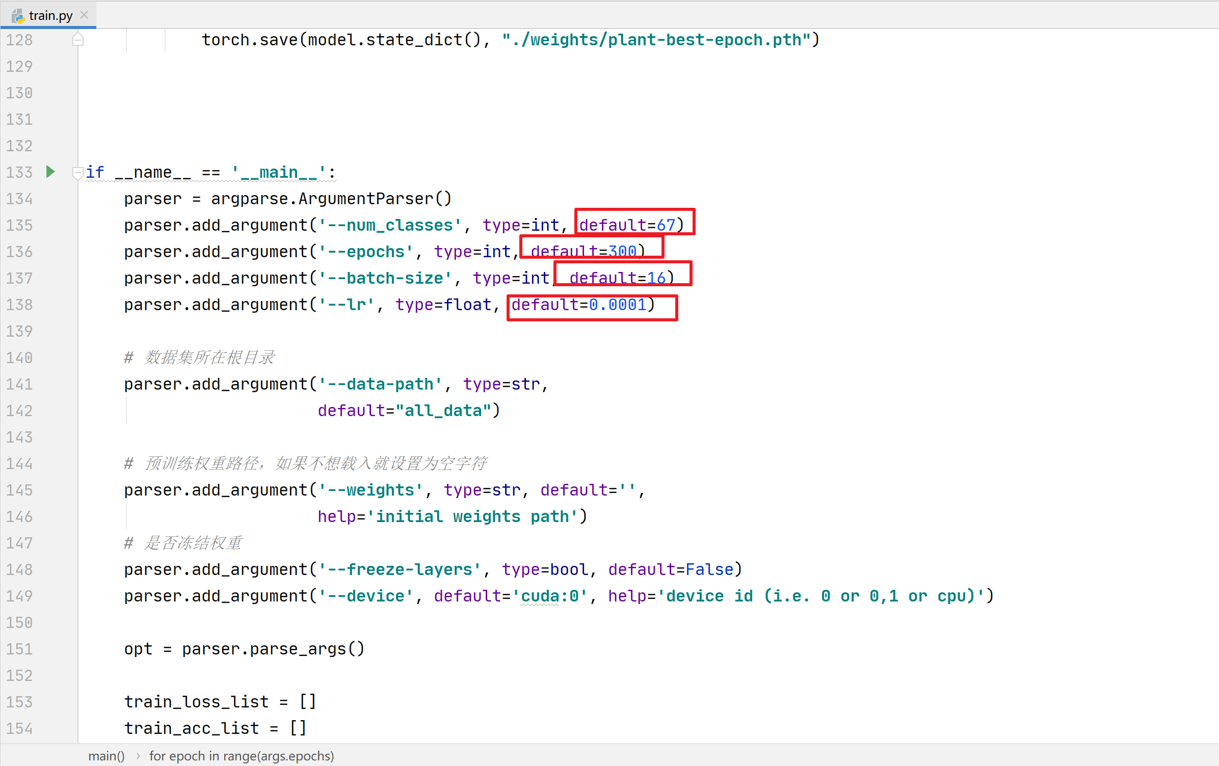Click the gutter beside line 153 to set a breakpoint
The height and width of the screenshot is (766, 1219).
click(x=51, y=702)
